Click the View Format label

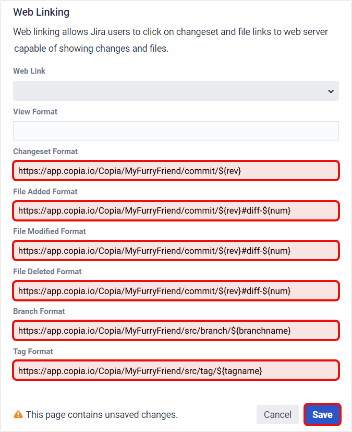(x=35, y=112)
